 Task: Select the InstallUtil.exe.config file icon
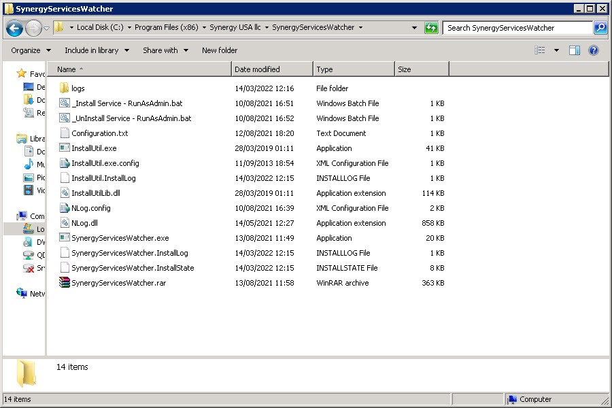pos(65,163)
